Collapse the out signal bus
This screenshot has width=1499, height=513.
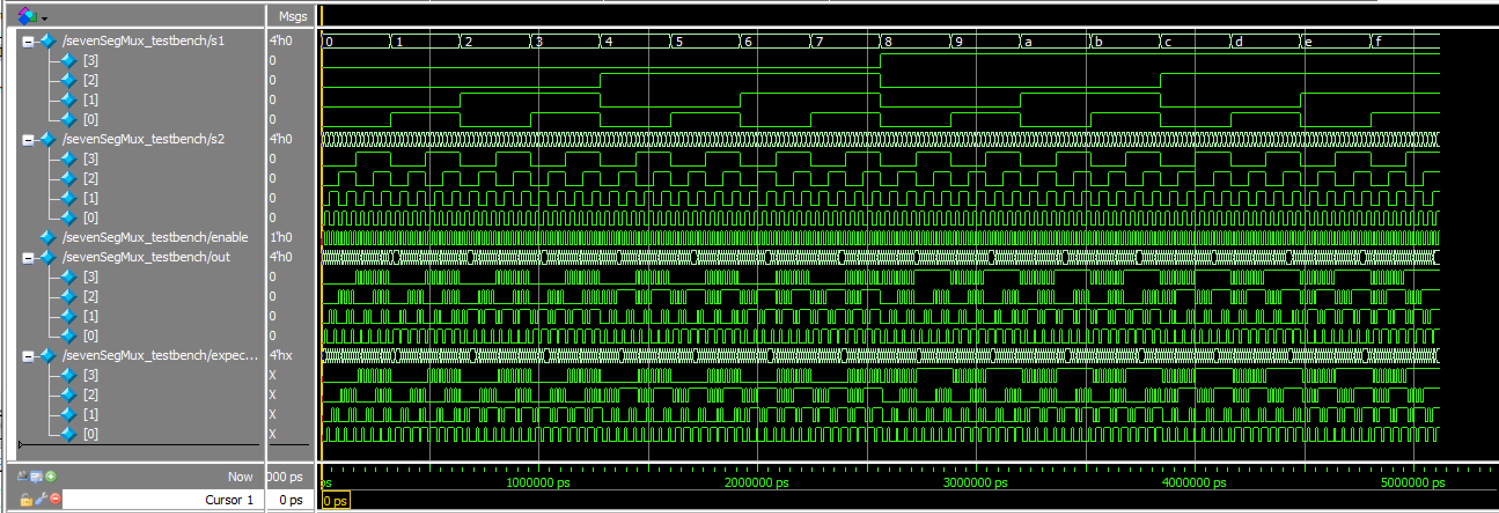[27, 258]
